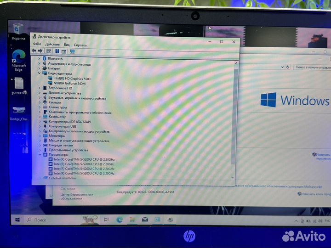
Task: Click volume icon in system tray
Action: click(320, 221)
